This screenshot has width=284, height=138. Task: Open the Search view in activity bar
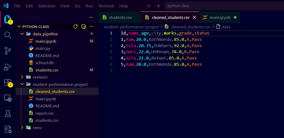(x=8, y=35)
